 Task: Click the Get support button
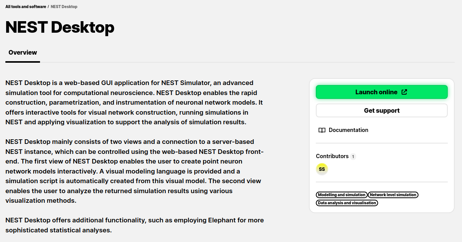click(x=382, y=110)
